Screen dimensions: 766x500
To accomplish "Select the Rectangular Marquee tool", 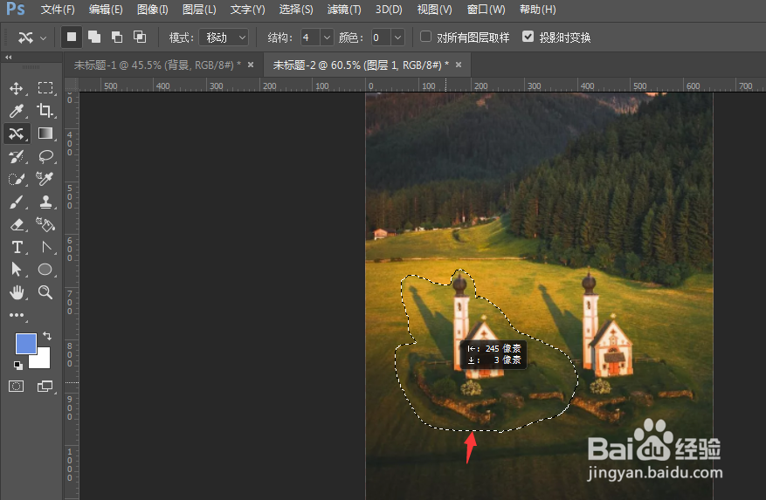I will (x=45, y=88).
